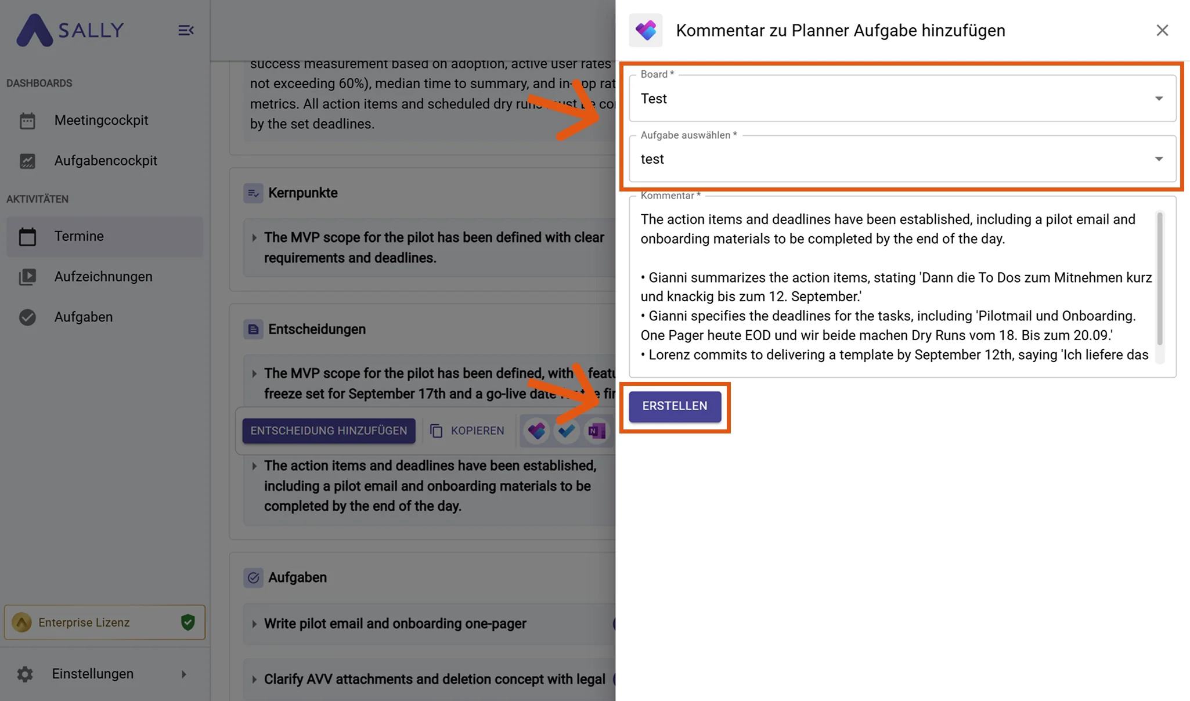Expand the Einstellungen submenu arrow
The image size is (1190, 701).
[x=183, y=674]
